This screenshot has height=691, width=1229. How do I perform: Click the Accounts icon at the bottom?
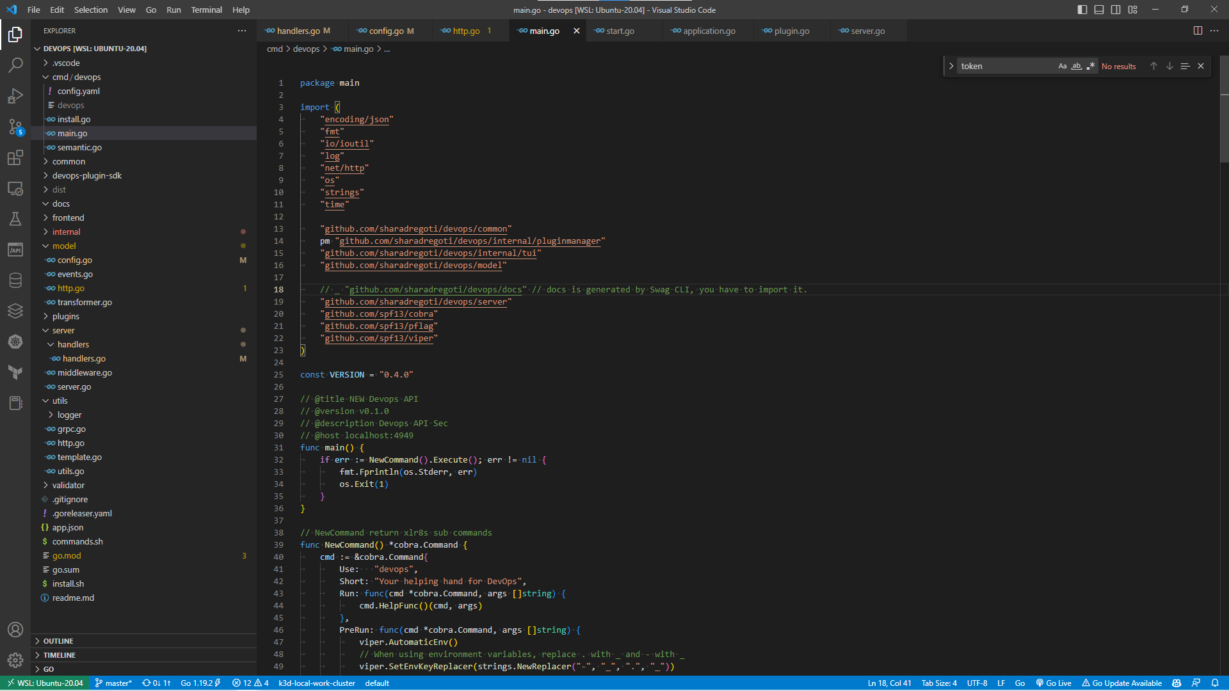[x=15, y=629]
